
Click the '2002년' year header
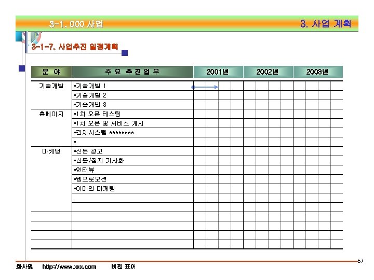pyautogui.click(x=268, y=72)
